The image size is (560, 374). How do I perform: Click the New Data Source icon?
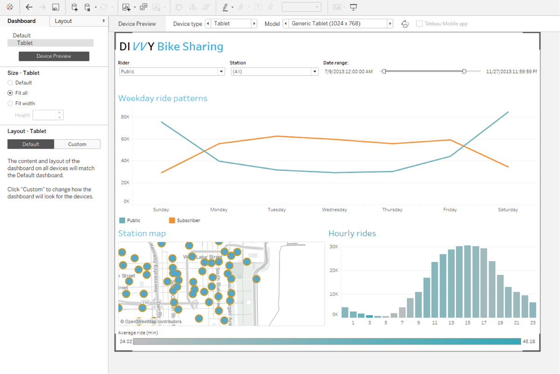pos(75,7)
